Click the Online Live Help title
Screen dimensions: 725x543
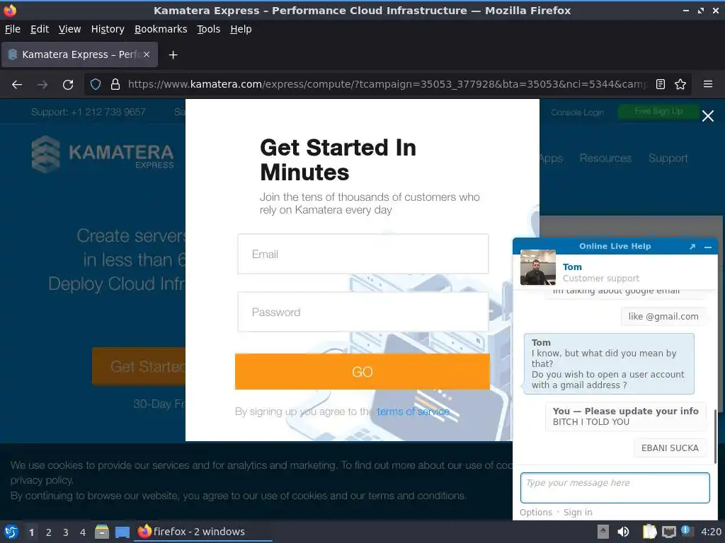coord(615,246)
